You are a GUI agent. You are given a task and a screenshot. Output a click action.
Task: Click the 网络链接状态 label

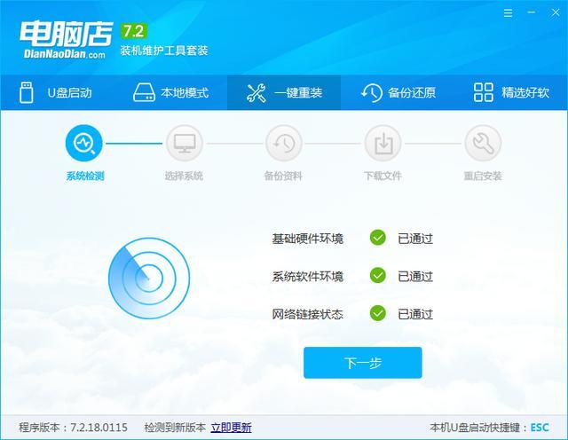pos(308,314)
